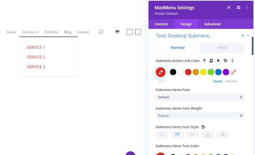Open MadMenu Settings header more options
This screenshot has height=155, width=255.
point(246,7)
